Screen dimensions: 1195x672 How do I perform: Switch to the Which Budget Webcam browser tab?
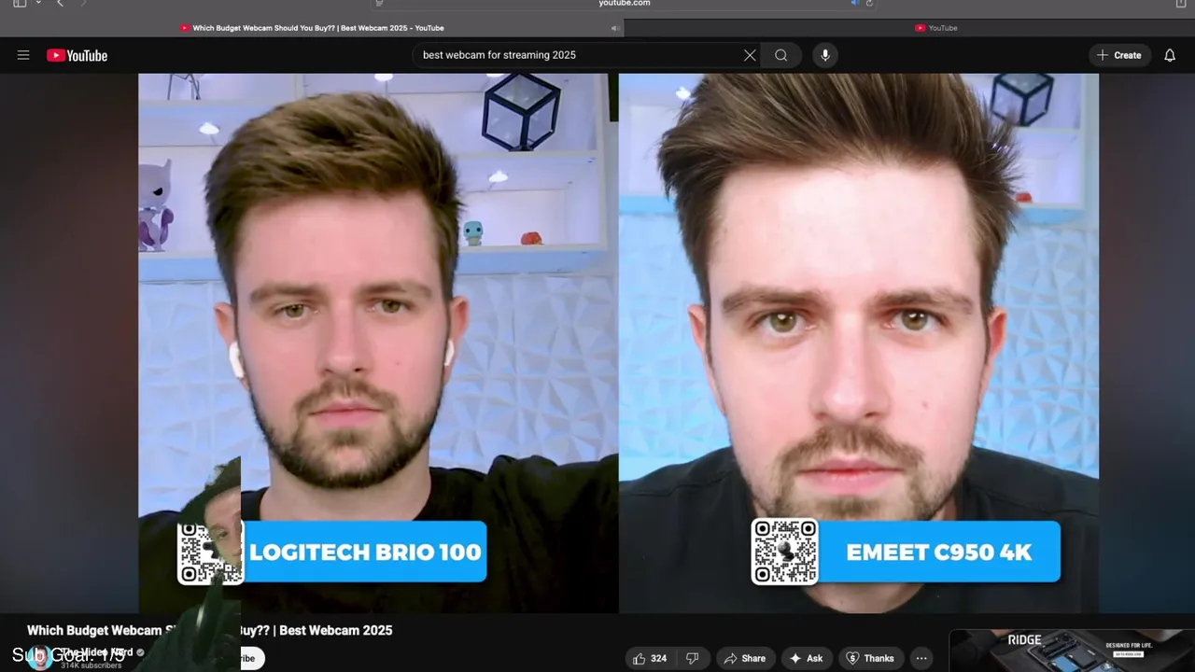click(x=312, y=28)
